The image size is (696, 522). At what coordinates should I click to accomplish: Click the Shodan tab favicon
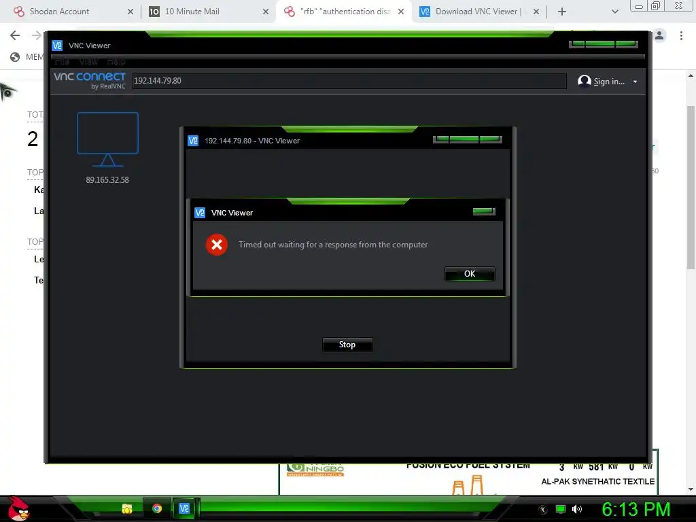tap(18, 12)
